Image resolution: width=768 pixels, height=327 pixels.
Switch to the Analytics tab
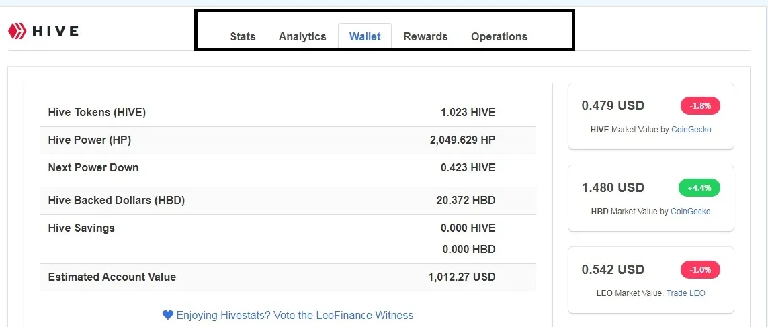point(302,36)
